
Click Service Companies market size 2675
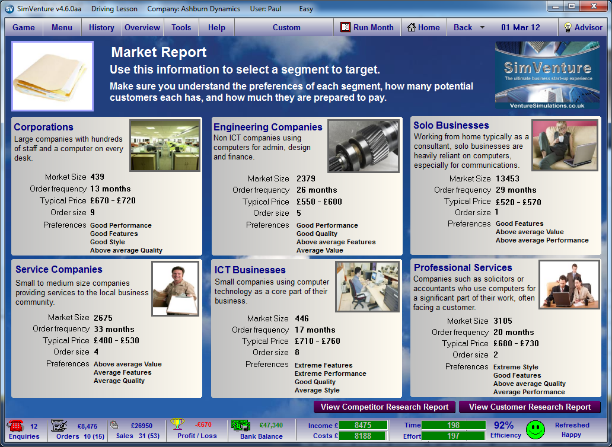[x=103, y=318]
